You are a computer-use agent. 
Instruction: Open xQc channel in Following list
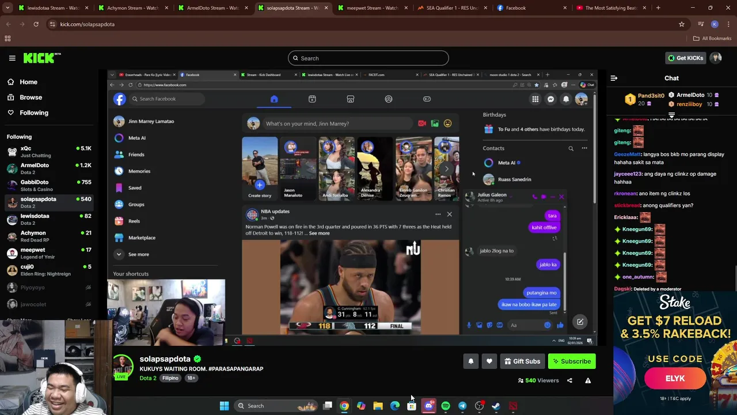click(49, 152)
